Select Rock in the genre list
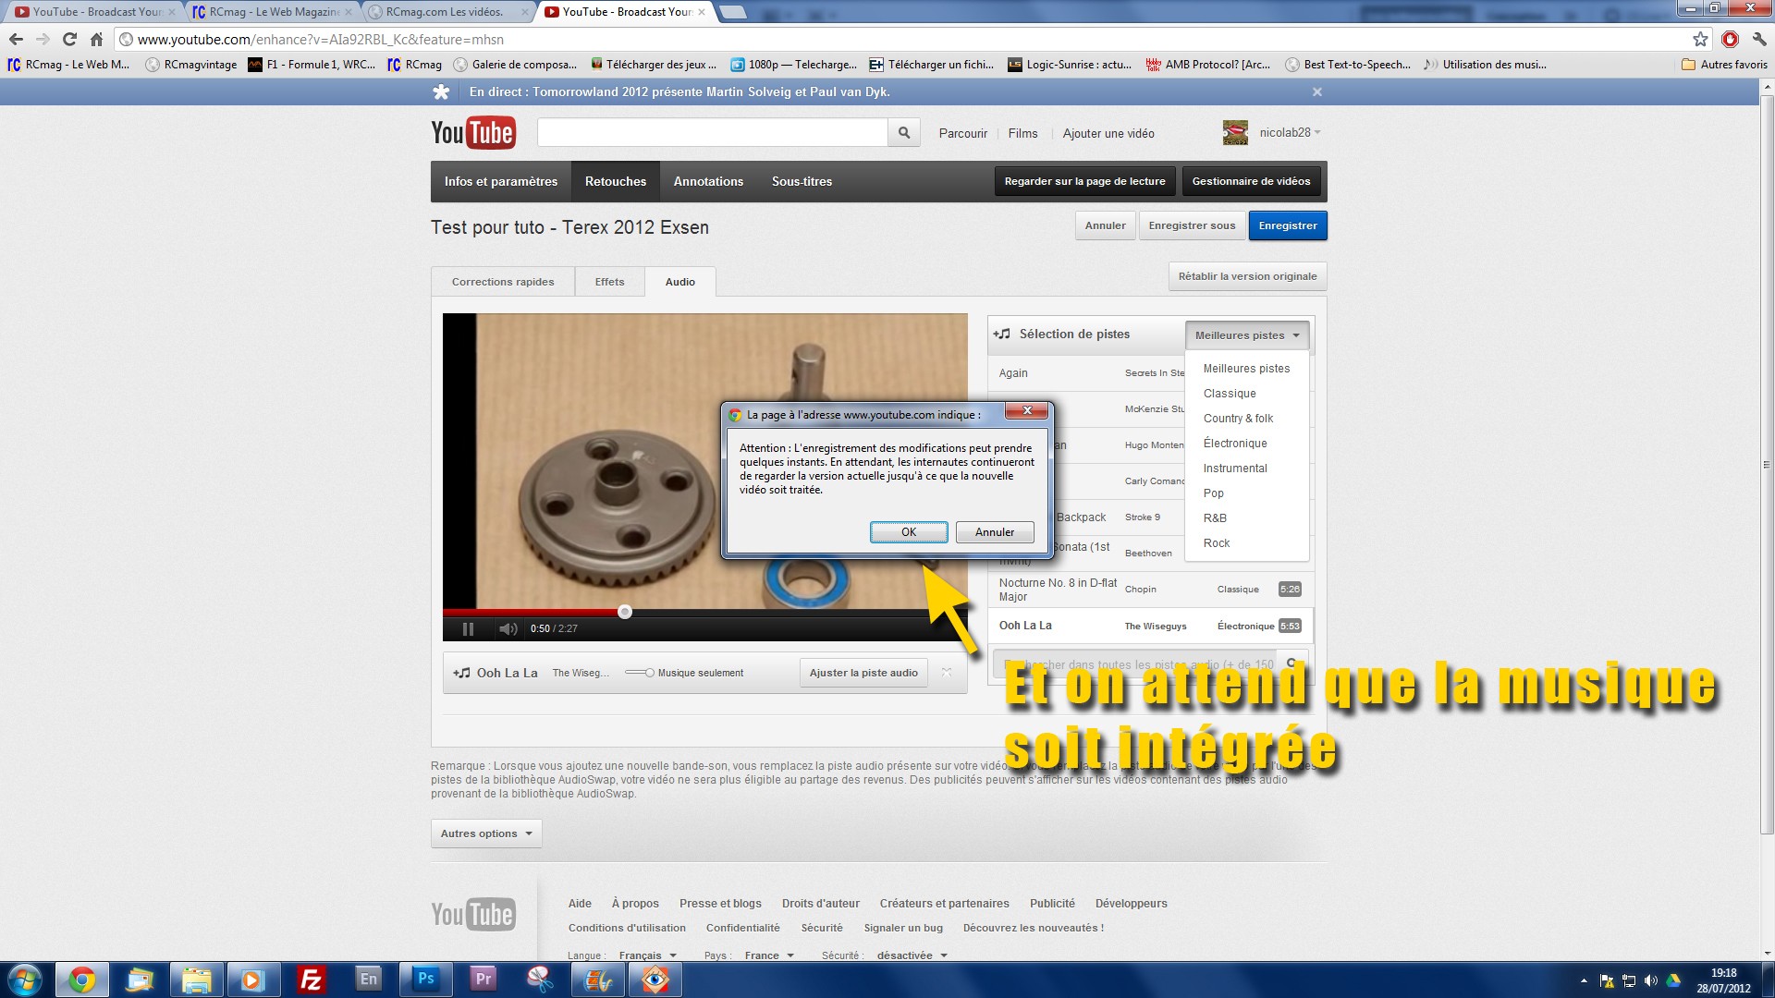The width and height of the screenshot is (1775, 998). coord(1217,543)
